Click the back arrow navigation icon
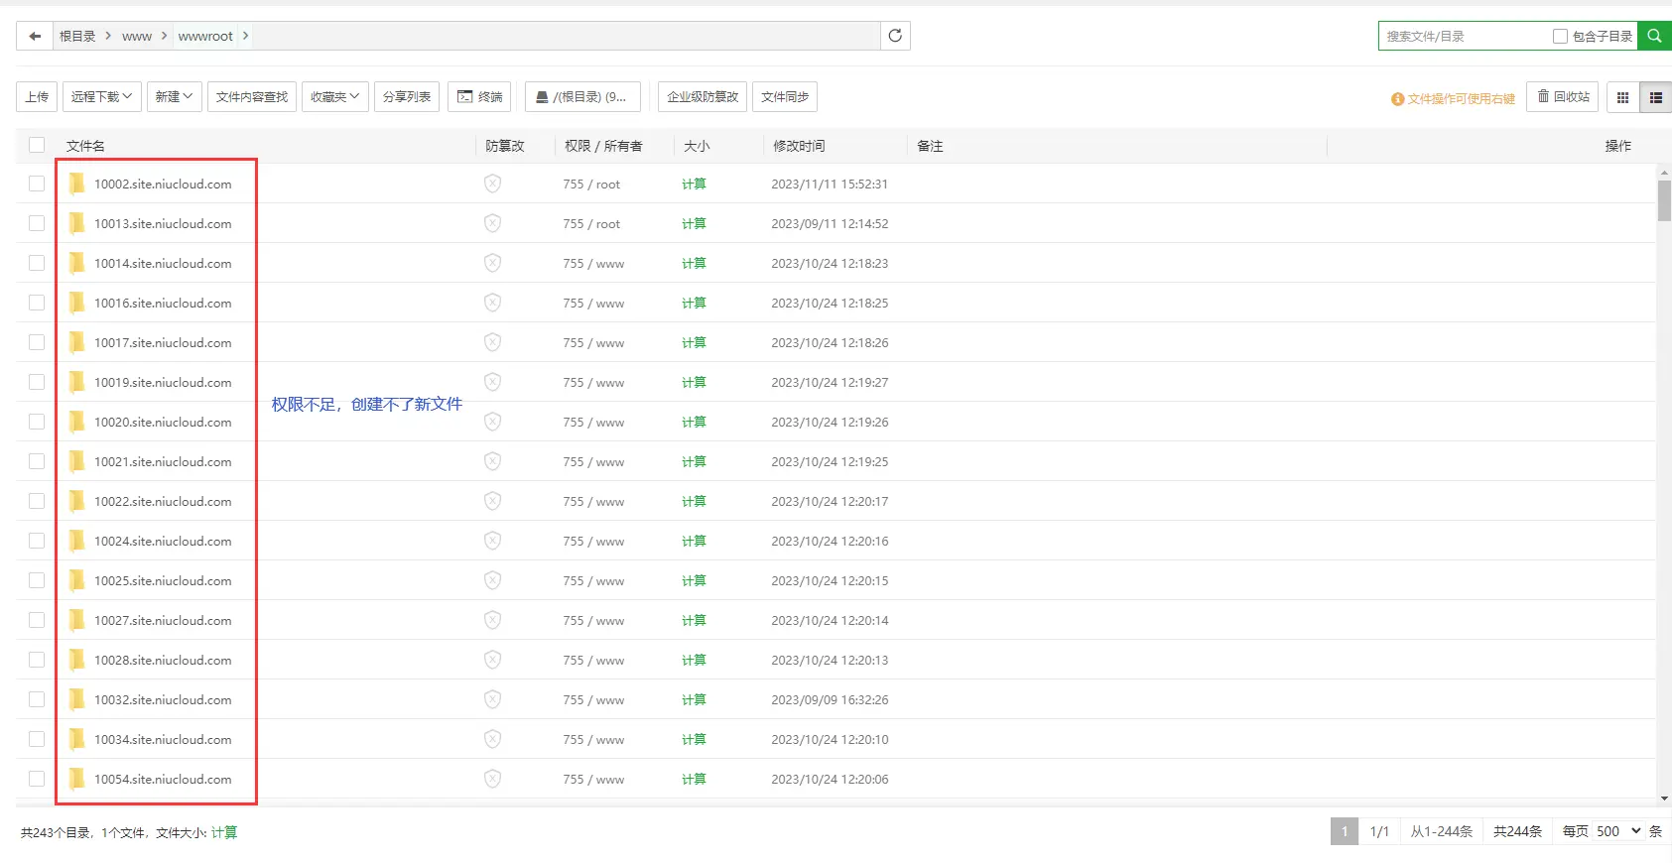Image resolution: width=1672 pixels, height=863 pixels. [35, 37]
